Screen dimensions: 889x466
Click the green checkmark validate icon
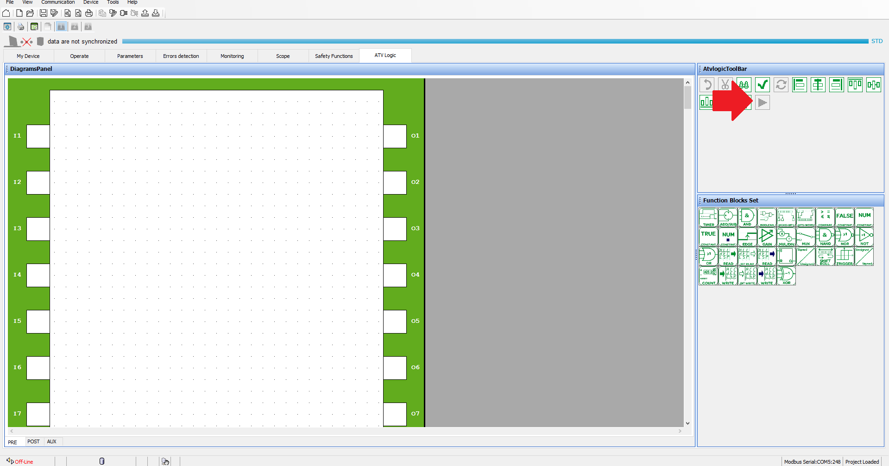click(763, 85)
